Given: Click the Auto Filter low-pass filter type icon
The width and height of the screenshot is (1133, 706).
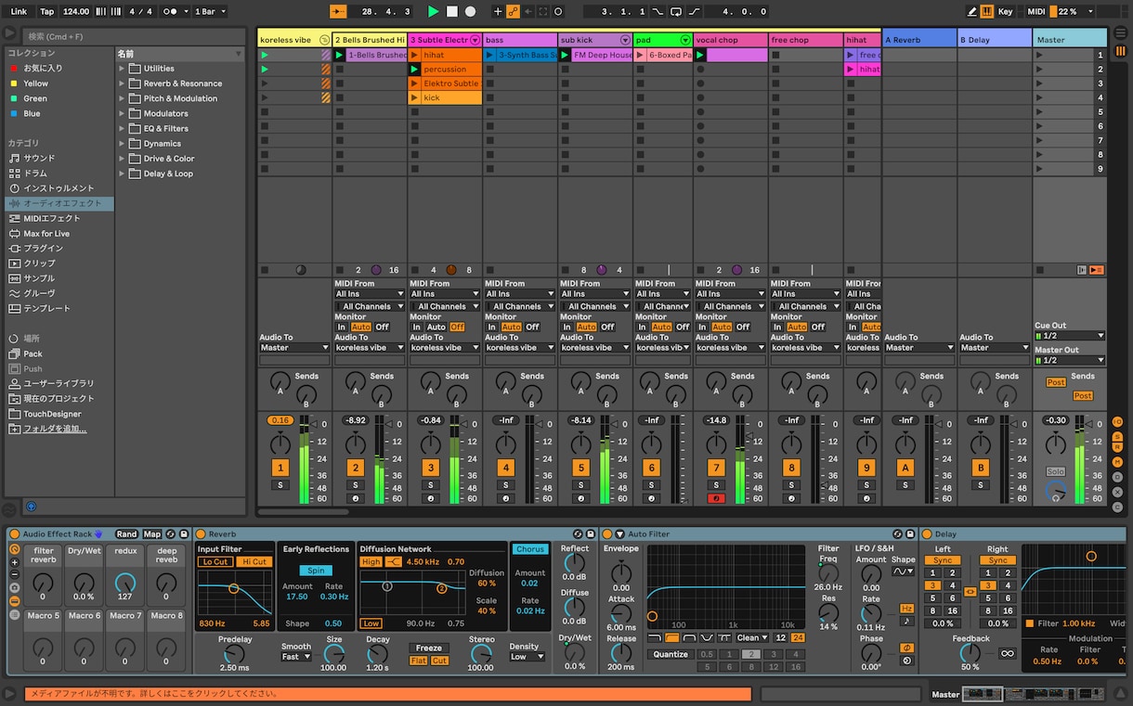Looking at the screenshot, I should tap(655, 637).
